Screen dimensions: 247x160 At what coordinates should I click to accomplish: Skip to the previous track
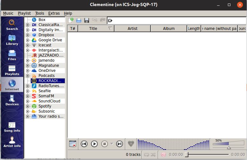tap(84, 144)
